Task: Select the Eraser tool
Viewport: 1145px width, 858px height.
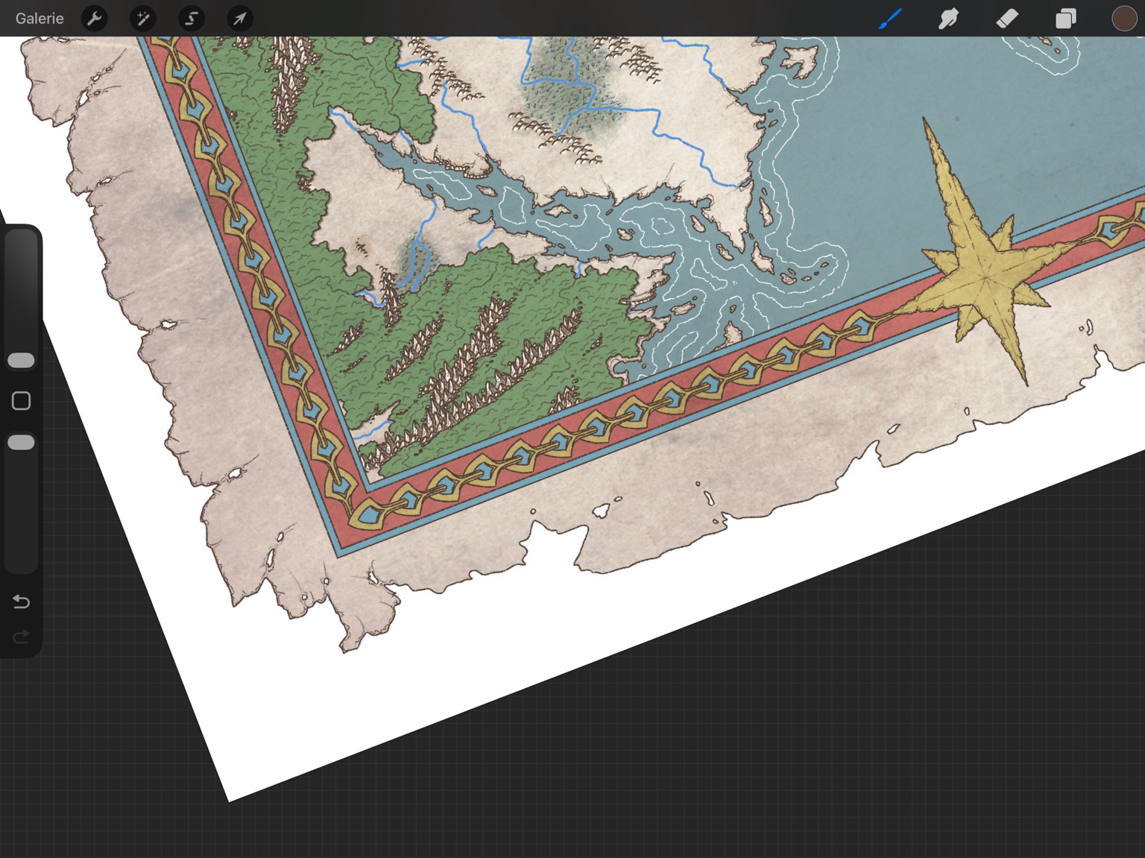Action: 1007,19
